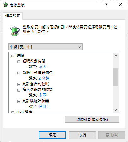This screenshot has height=142, width=128.
Task: Click 還原計劃預設值(R) button
Action: point(92,120)
